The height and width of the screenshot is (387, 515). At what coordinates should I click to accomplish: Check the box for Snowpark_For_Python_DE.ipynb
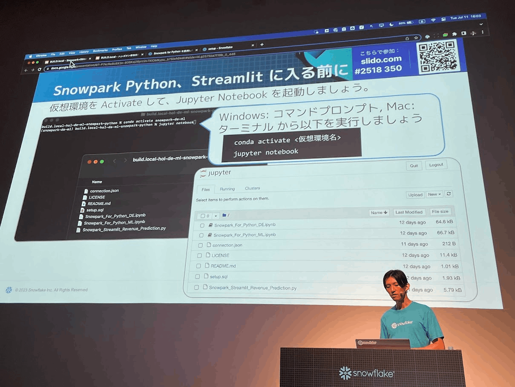[202, 225]
